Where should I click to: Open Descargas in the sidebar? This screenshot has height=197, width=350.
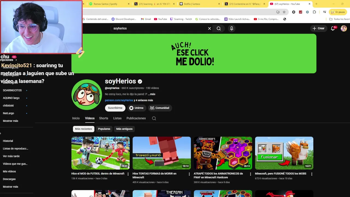click(x=9, y=179)
